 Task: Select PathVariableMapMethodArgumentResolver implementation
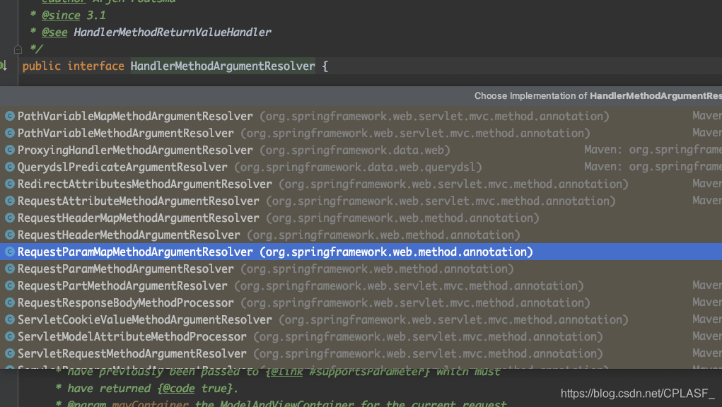click(361, 117)
